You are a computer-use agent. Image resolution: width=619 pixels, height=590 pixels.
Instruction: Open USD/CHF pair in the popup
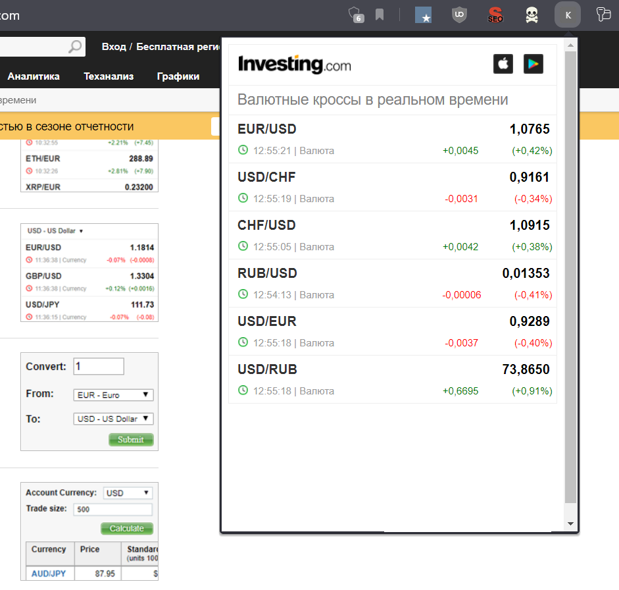(x=266, y=177)
